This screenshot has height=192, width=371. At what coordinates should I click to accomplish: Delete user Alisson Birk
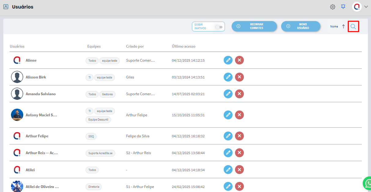click(239, 77)
